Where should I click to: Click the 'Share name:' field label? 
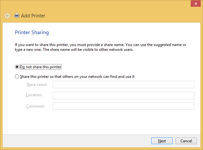tap(37, 85)
